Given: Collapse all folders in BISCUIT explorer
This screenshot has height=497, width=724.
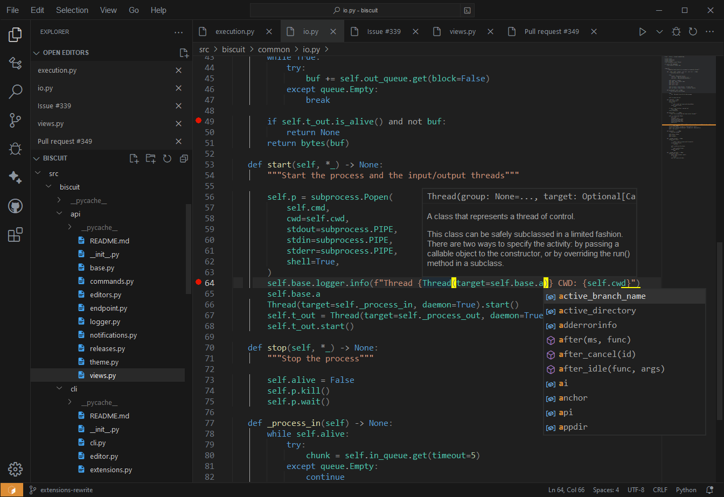Looking at the screenshot, I should click(184, 158).
